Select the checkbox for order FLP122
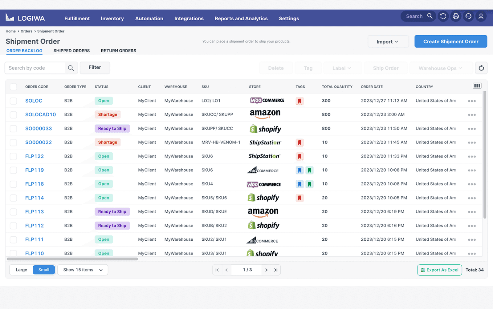Viewport: 493px width, 309px height. tap(13, 156)
